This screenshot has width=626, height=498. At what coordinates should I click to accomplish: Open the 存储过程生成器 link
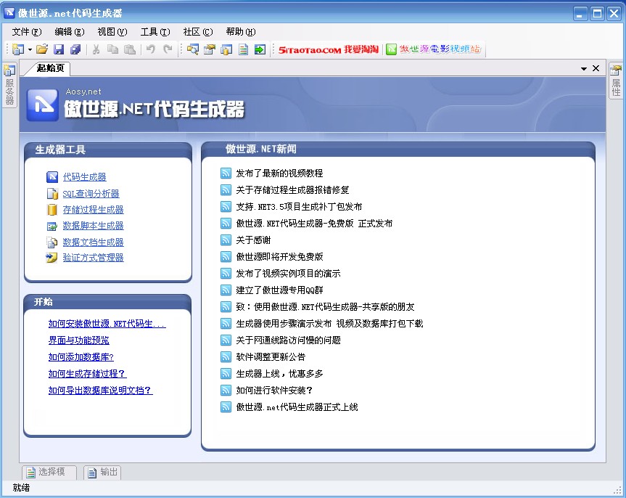(x=93, y=210)
